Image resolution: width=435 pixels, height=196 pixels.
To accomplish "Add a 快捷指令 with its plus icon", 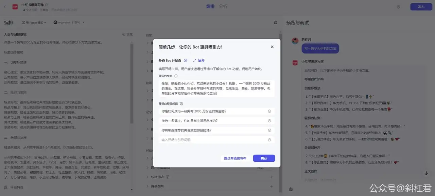I will [x=272, y=177].
